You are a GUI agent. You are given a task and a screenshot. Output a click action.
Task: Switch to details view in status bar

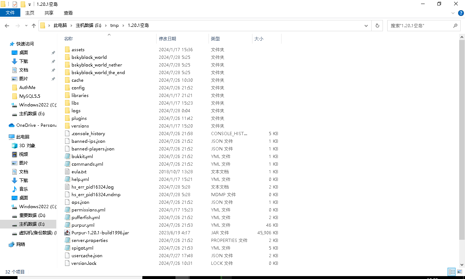tap(452, 272)
